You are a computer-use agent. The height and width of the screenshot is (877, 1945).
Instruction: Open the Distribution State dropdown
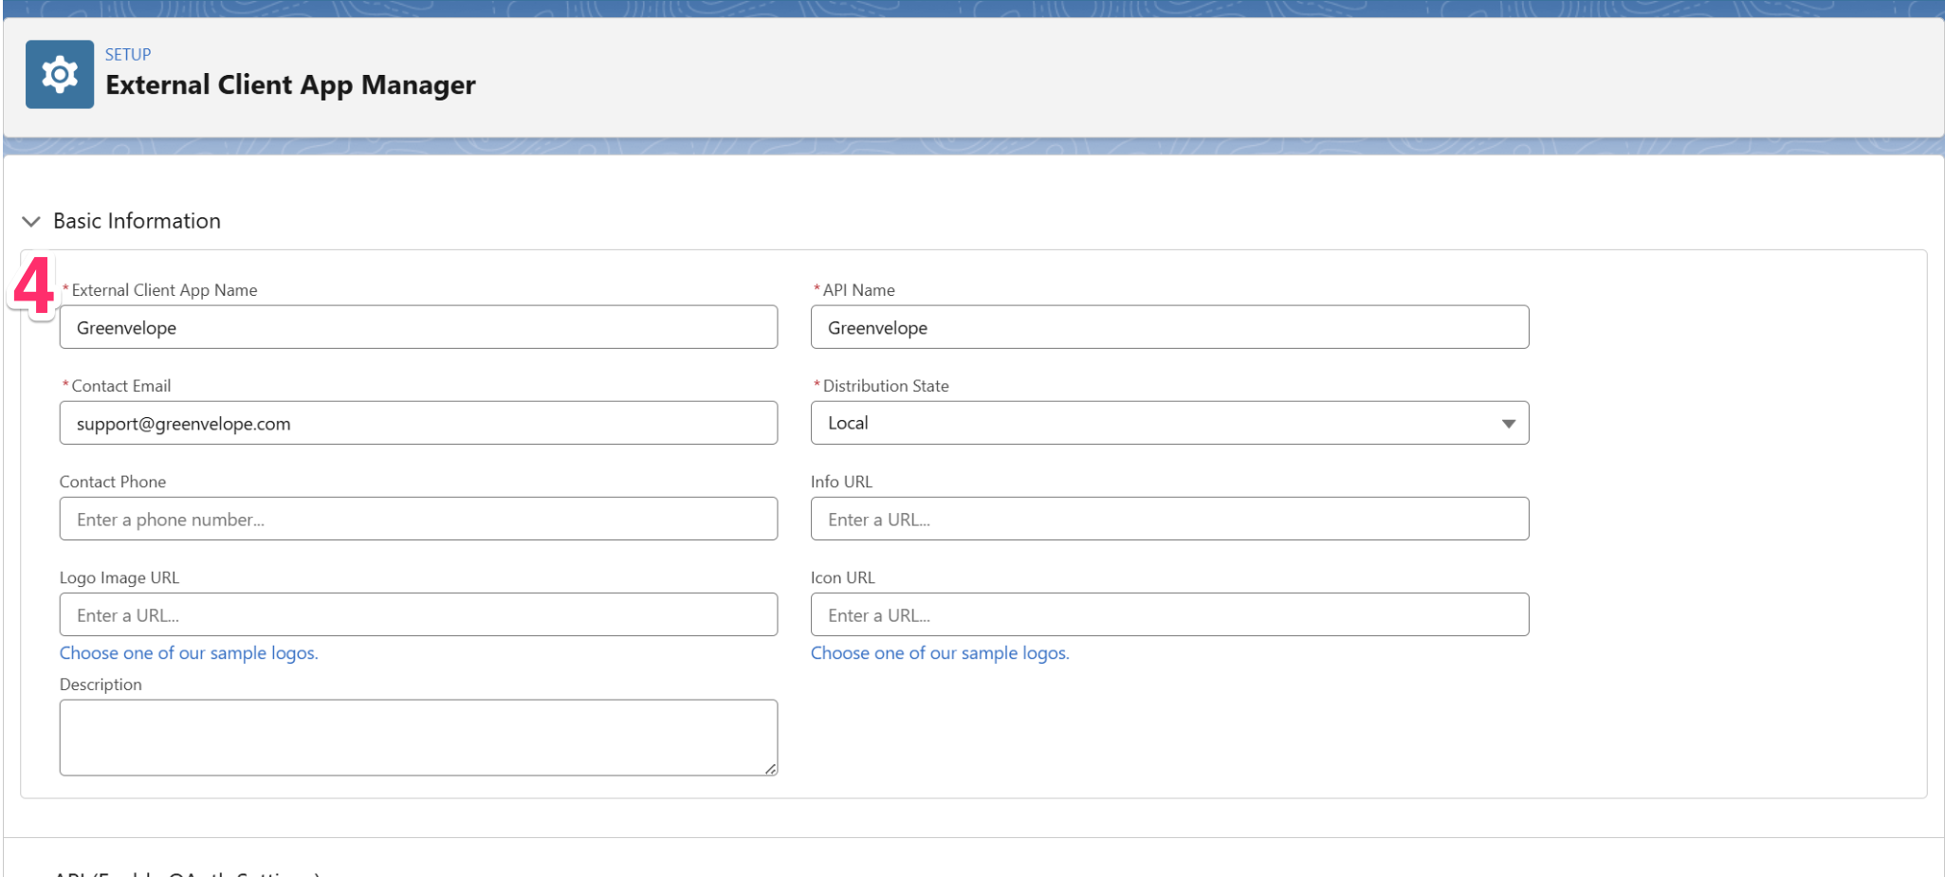[x=1169, y=423]
